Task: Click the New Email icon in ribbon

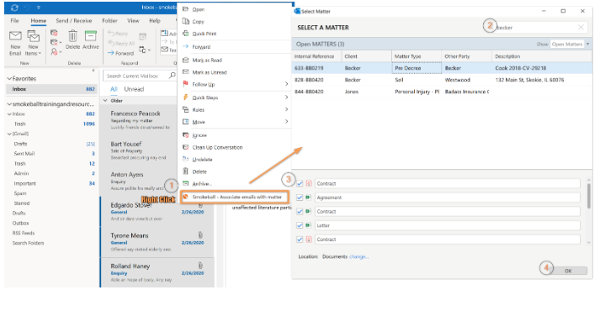Action: (15, 36)
